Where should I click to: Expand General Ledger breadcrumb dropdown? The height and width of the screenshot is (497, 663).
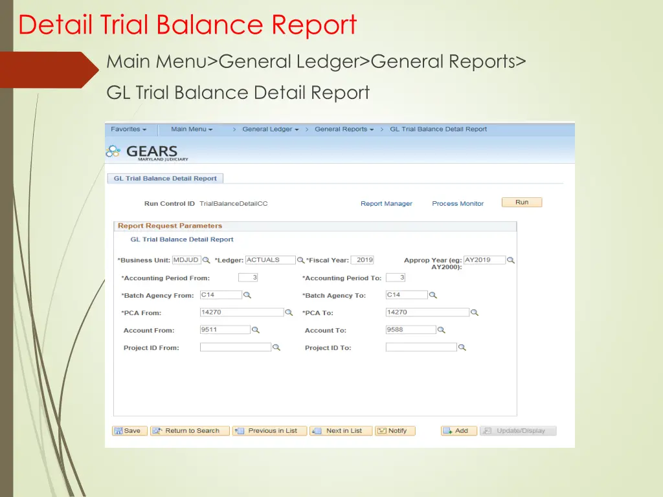[x=271, y=129]
